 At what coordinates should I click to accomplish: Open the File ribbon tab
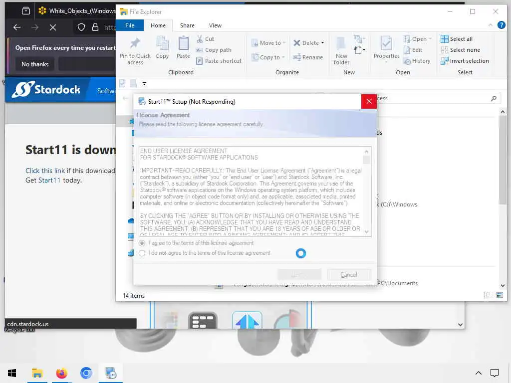[130, 25]
